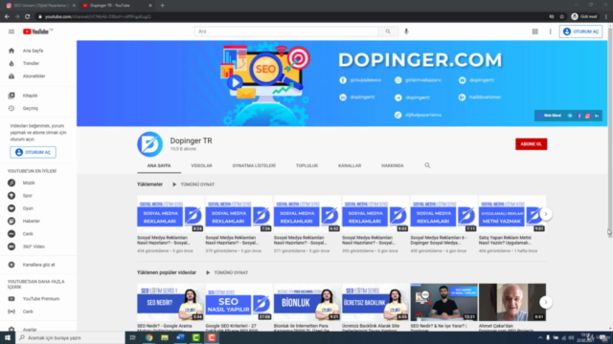Click Dopinger TR channel avatar

point(149,144)
